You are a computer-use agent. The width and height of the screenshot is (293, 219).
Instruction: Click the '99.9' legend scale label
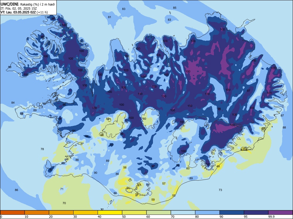tap(271, 217)
